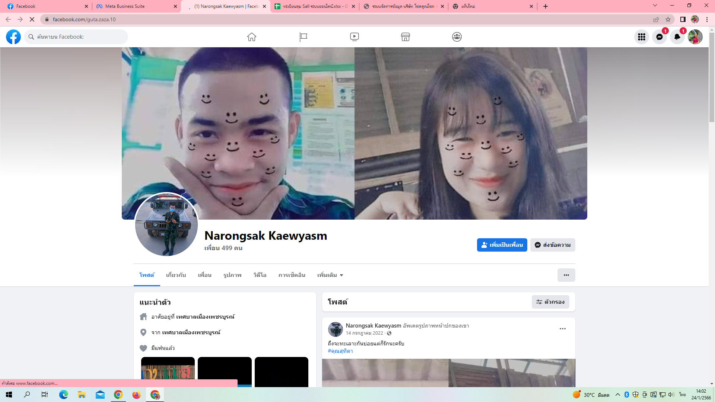715x402 pixels.
Task: Open the Pages flag icon
Action: click(303, 37)
